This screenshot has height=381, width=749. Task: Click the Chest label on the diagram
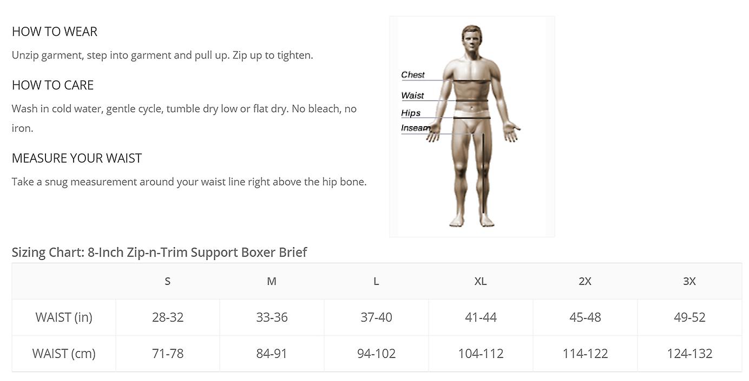pyautogui.click(x=413, y=75)
